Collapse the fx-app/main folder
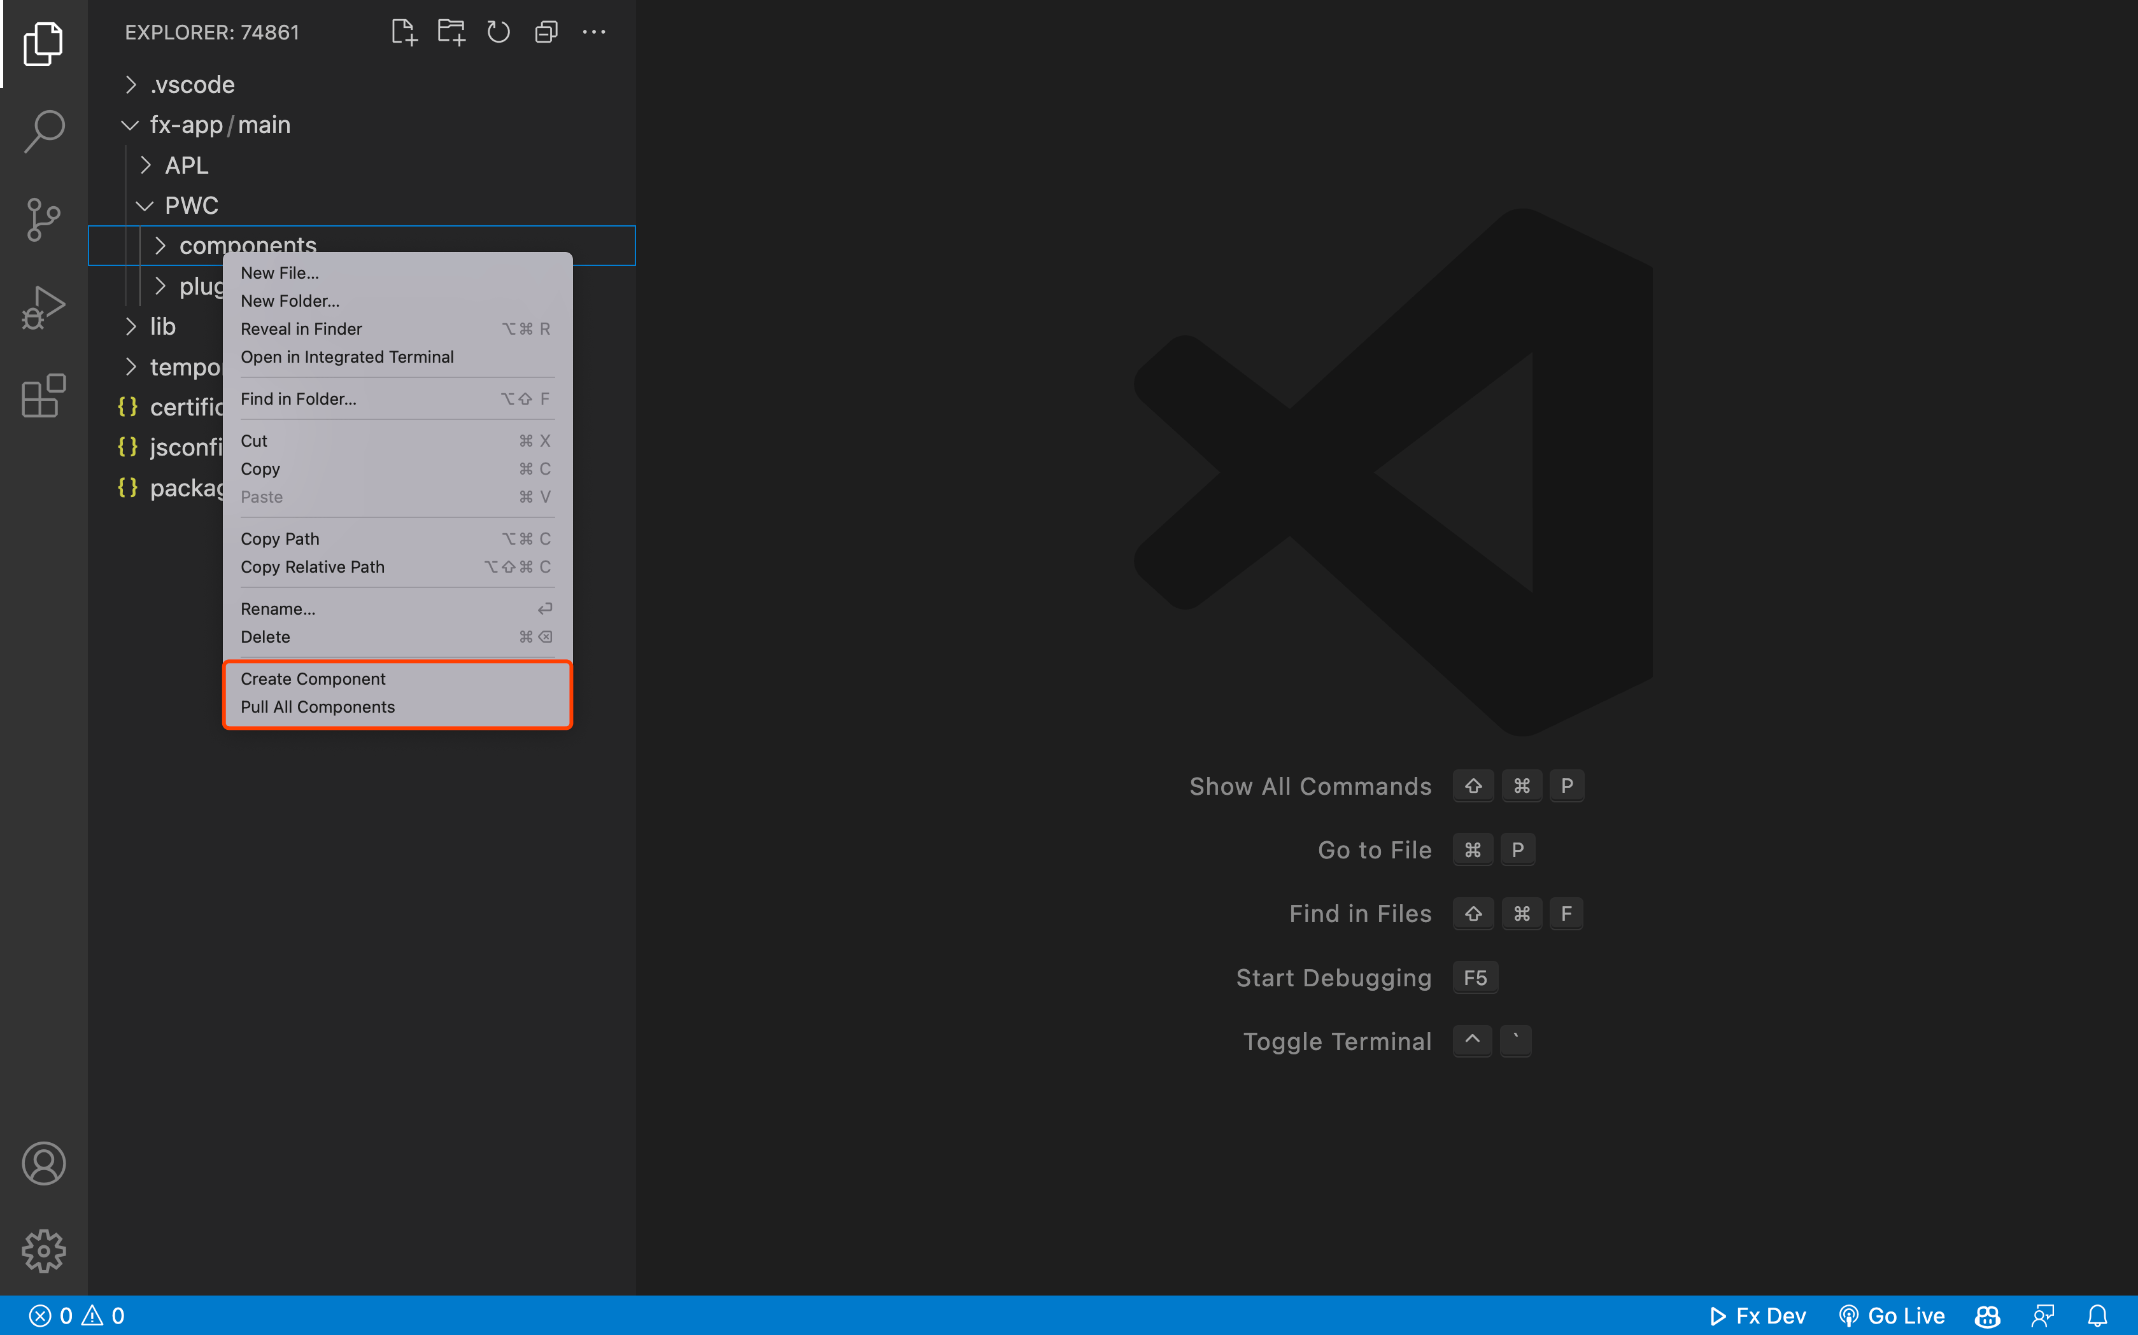Screen dimensions: 2138x1335 pos(362,125)
